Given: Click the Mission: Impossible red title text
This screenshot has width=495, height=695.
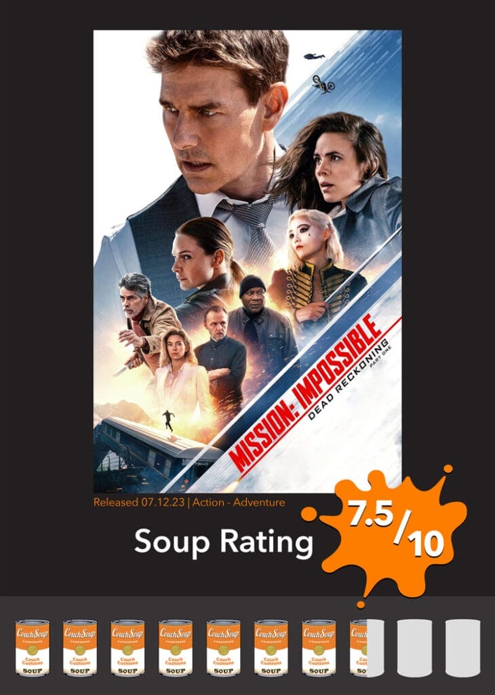Looking at the screenshot, I should click(x=304, y=392).
